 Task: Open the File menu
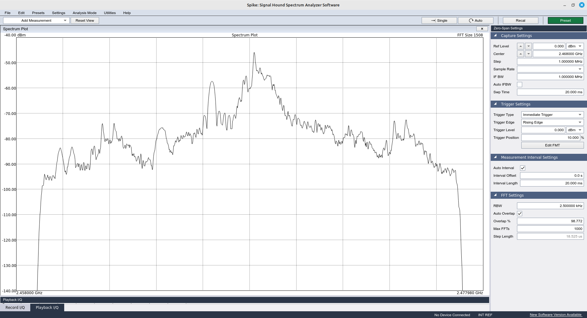(x=8, y=13)
